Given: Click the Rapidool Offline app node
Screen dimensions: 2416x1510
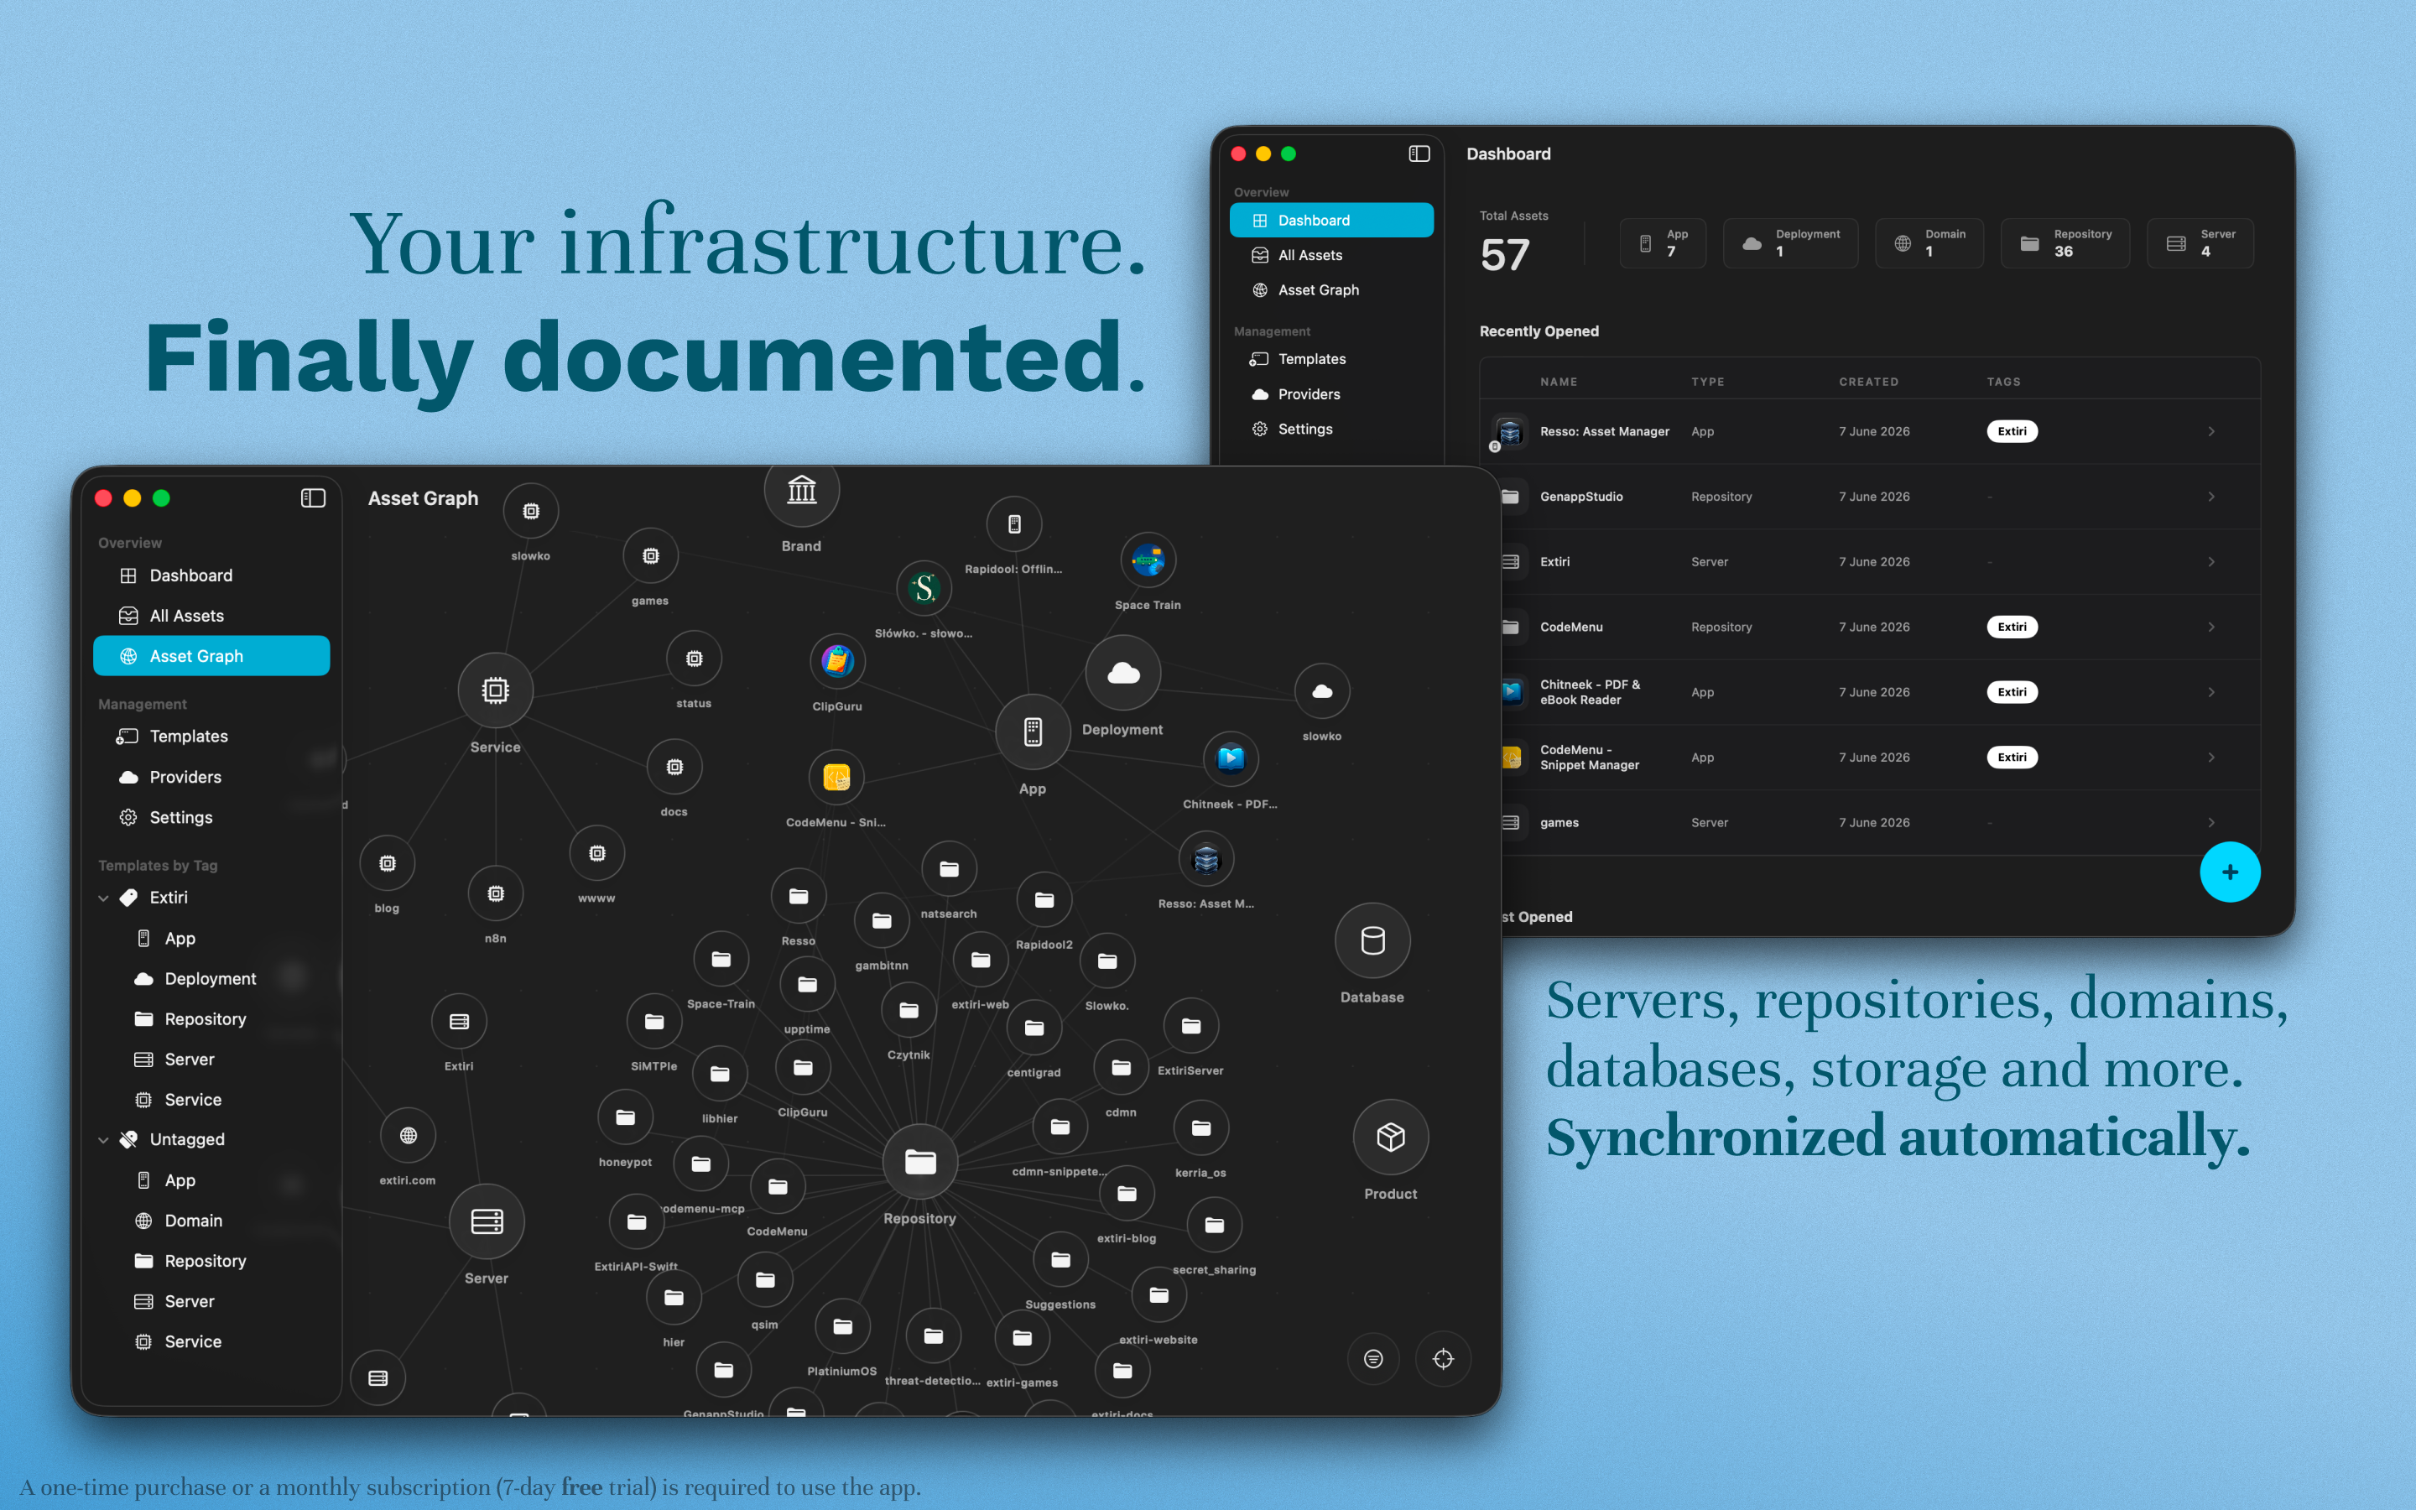Looking at the screenshot, I should click(1014, 524).
